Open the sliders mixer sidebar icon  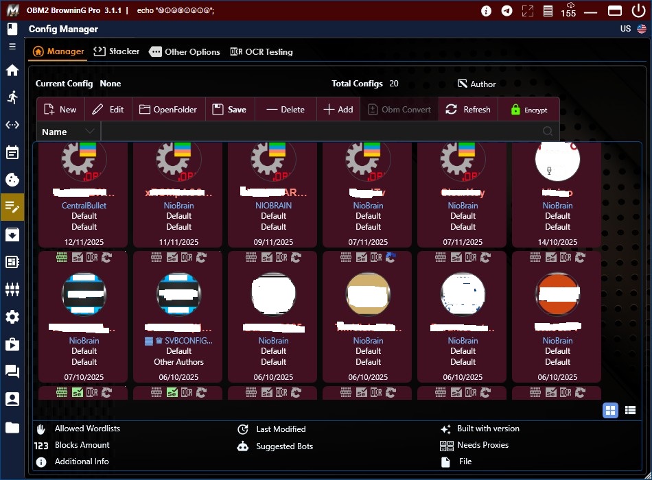tap(12, 289)
